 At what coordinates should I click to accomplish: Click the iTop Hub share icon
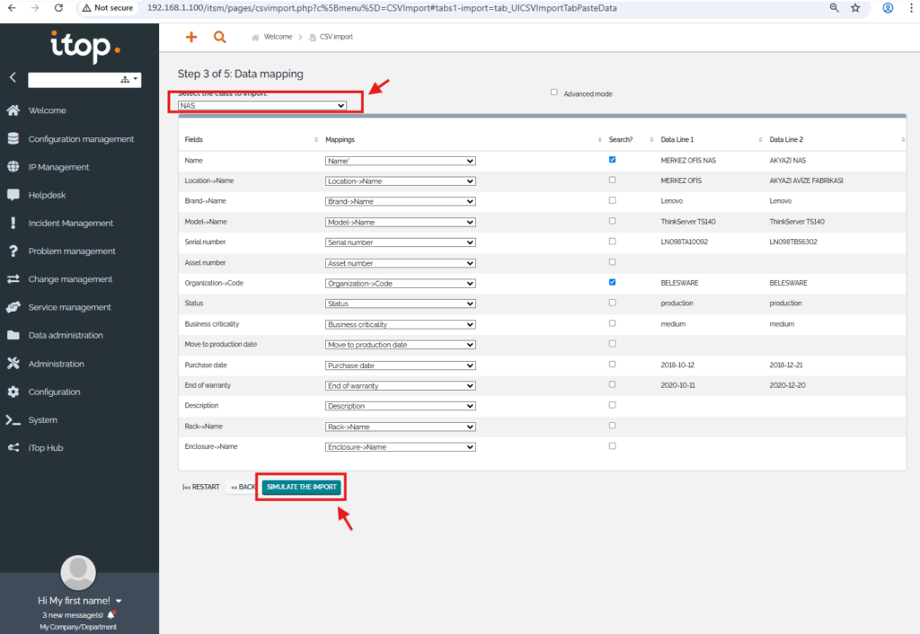[13, 448]
